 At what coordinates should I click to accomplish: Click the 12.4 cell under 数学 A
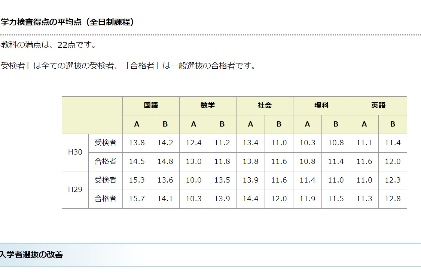193,143
